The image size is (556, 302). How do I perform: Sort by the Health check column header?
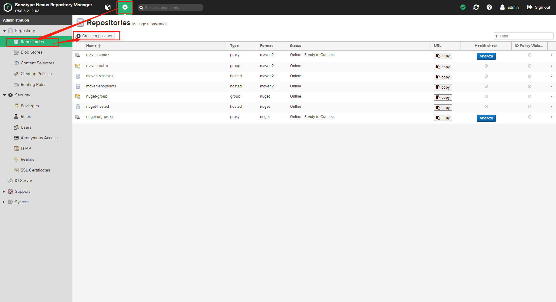coord(486,46)
